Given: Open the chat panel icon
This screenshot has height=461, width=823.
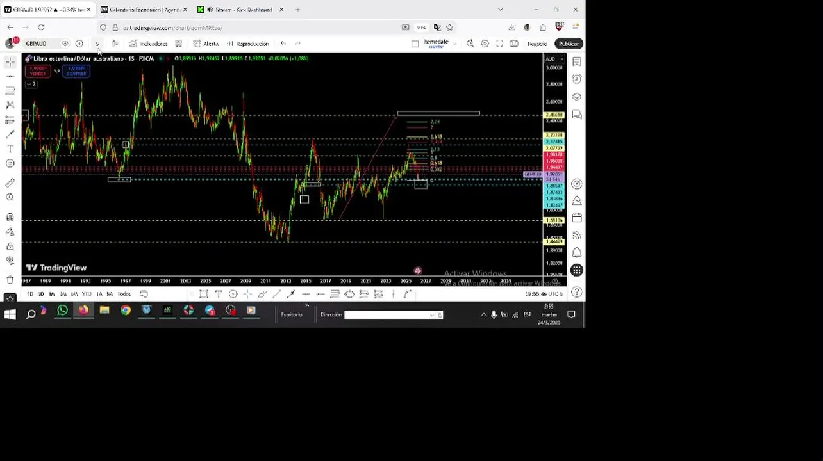Looking at the screenshot, I should click(x=577, y=115).
